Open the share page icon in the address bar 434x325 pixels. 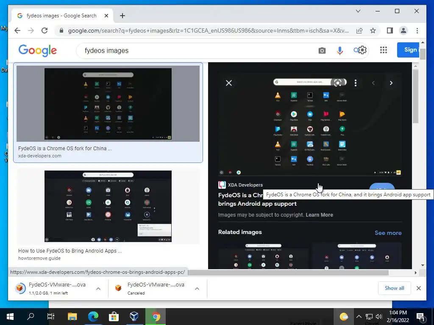(x=359, y=30)
